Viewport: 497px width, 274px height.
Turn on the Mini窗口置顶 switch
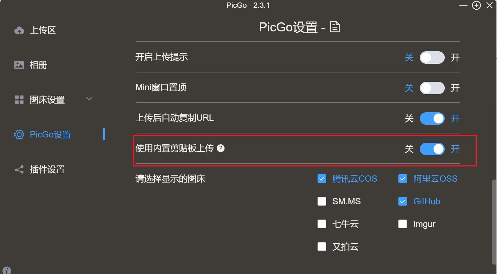432,88
